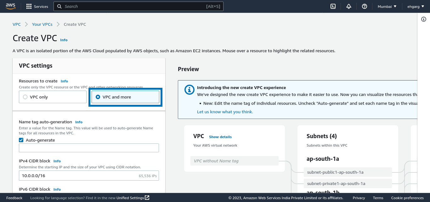Uncheck the Auto-generate checkbox

click(21, 140)
